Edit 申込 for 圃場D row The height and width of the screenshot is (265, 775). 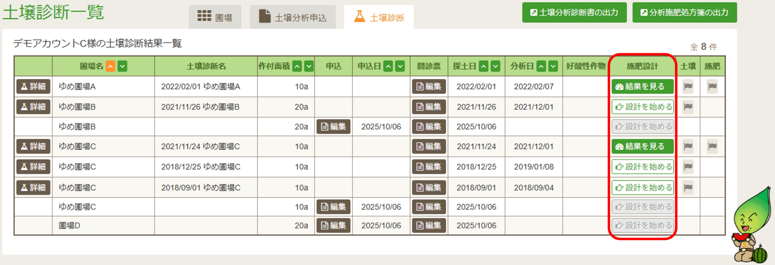pos(333,225)
